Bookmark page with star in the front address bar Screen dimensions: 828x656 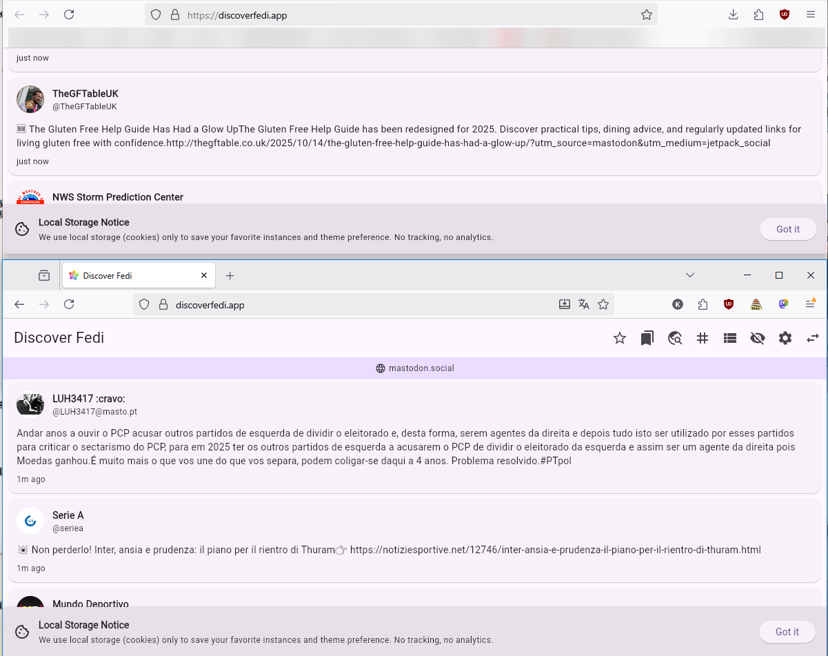603,304
